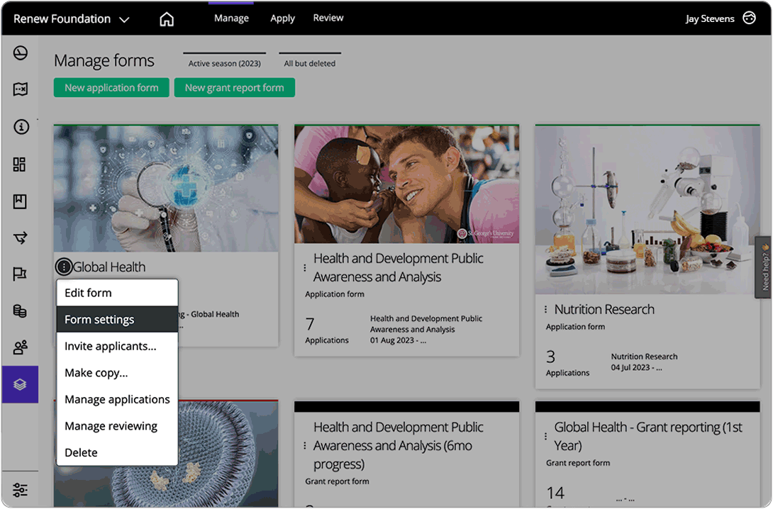Open the Need help? side tab
The width and height of the screenshot is (773, 509).
pos(764,267)
